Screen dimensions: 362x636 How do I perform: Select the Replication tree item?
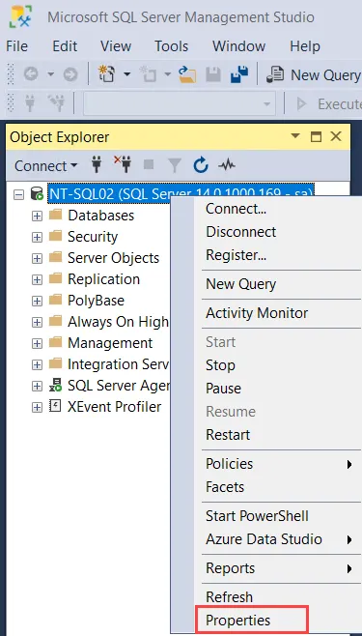click(x=103, y=279)
